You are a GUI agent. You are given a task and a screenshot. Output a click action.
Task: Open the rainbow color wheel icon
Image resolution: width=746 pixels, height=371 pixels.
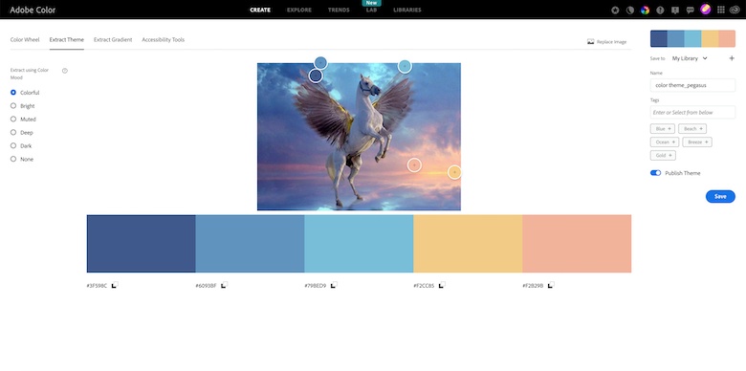(x=645, y=10)
